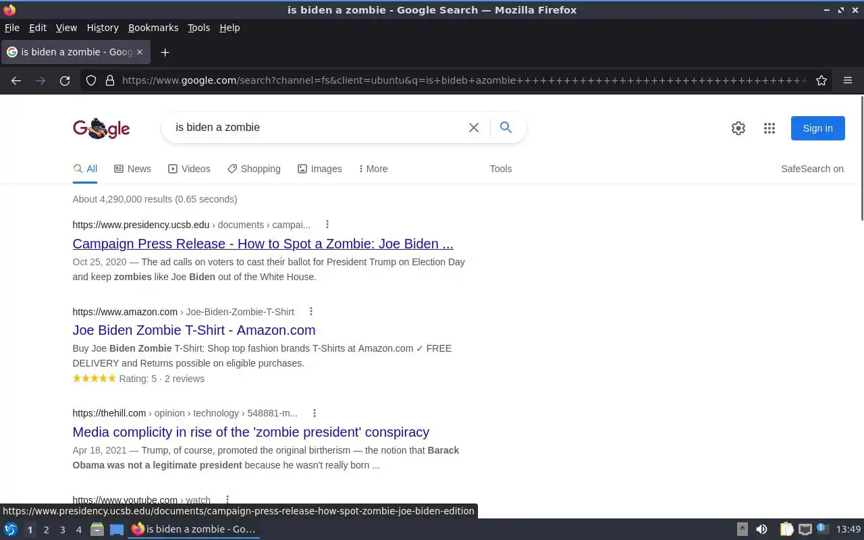Click the Sign in button

click(817, 128)
